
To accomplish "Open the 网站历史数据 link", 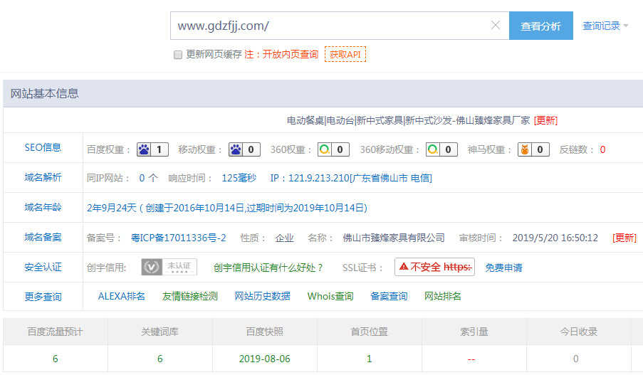I will click(263, 296).
